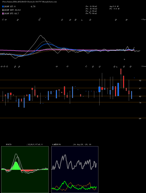
Task: Select the "DOW PT: 85.7" legend label
Action: (11, 13)
